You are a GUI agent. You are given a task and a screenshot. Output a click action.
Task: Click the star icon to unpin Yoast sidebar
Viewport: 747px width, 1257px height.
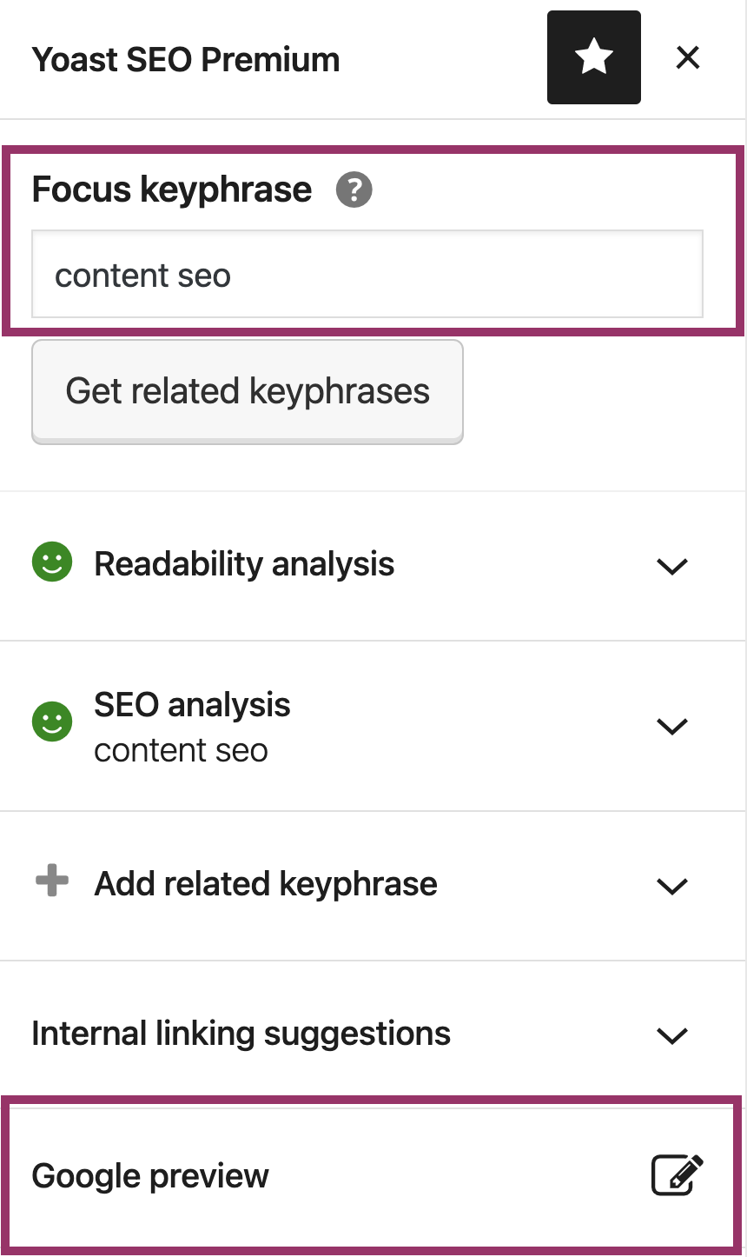pyautogui.click(x=593, y=57)
